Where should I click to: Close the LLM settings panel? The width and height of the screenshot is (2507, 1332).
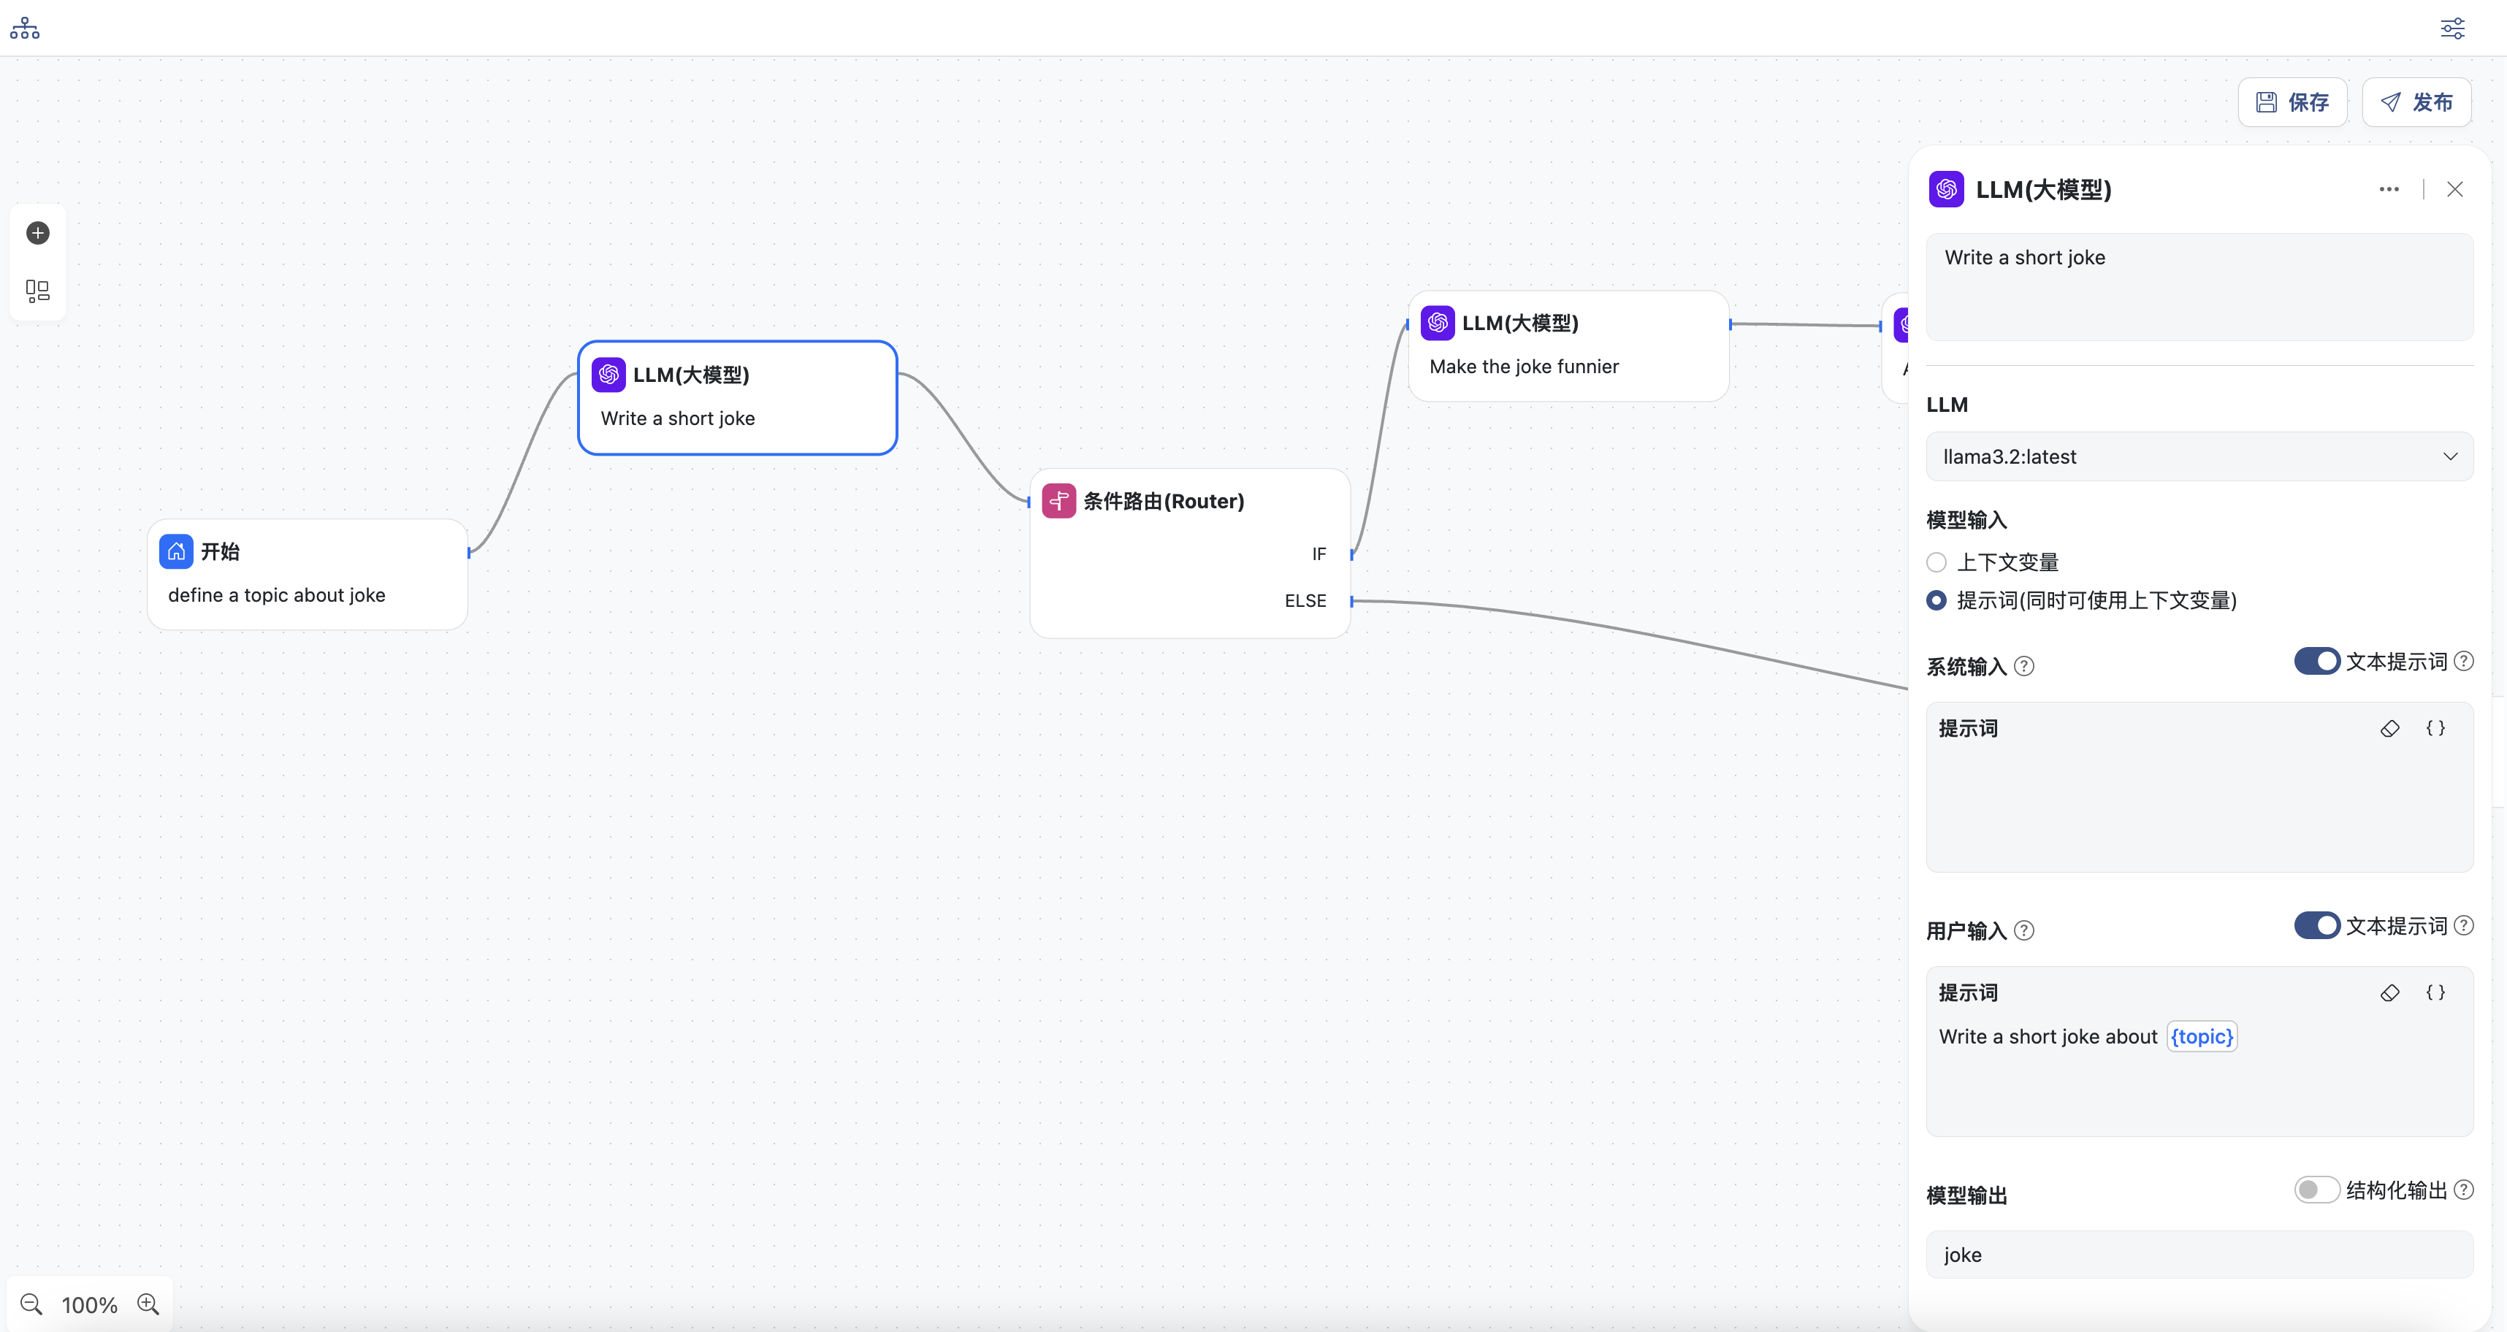pyautogui.click(x=2454, y=190)
